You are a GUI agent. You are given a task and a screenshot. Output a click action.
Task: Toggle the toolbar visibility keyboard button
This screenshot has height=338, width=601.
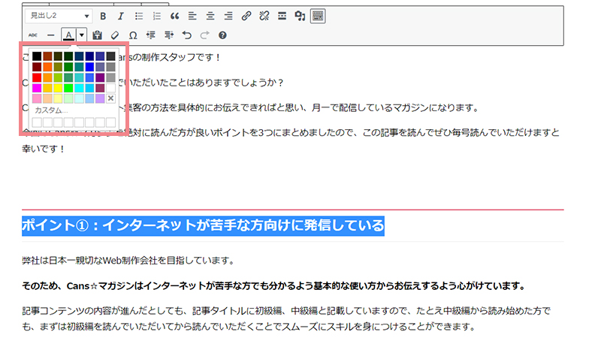point(318,16)
